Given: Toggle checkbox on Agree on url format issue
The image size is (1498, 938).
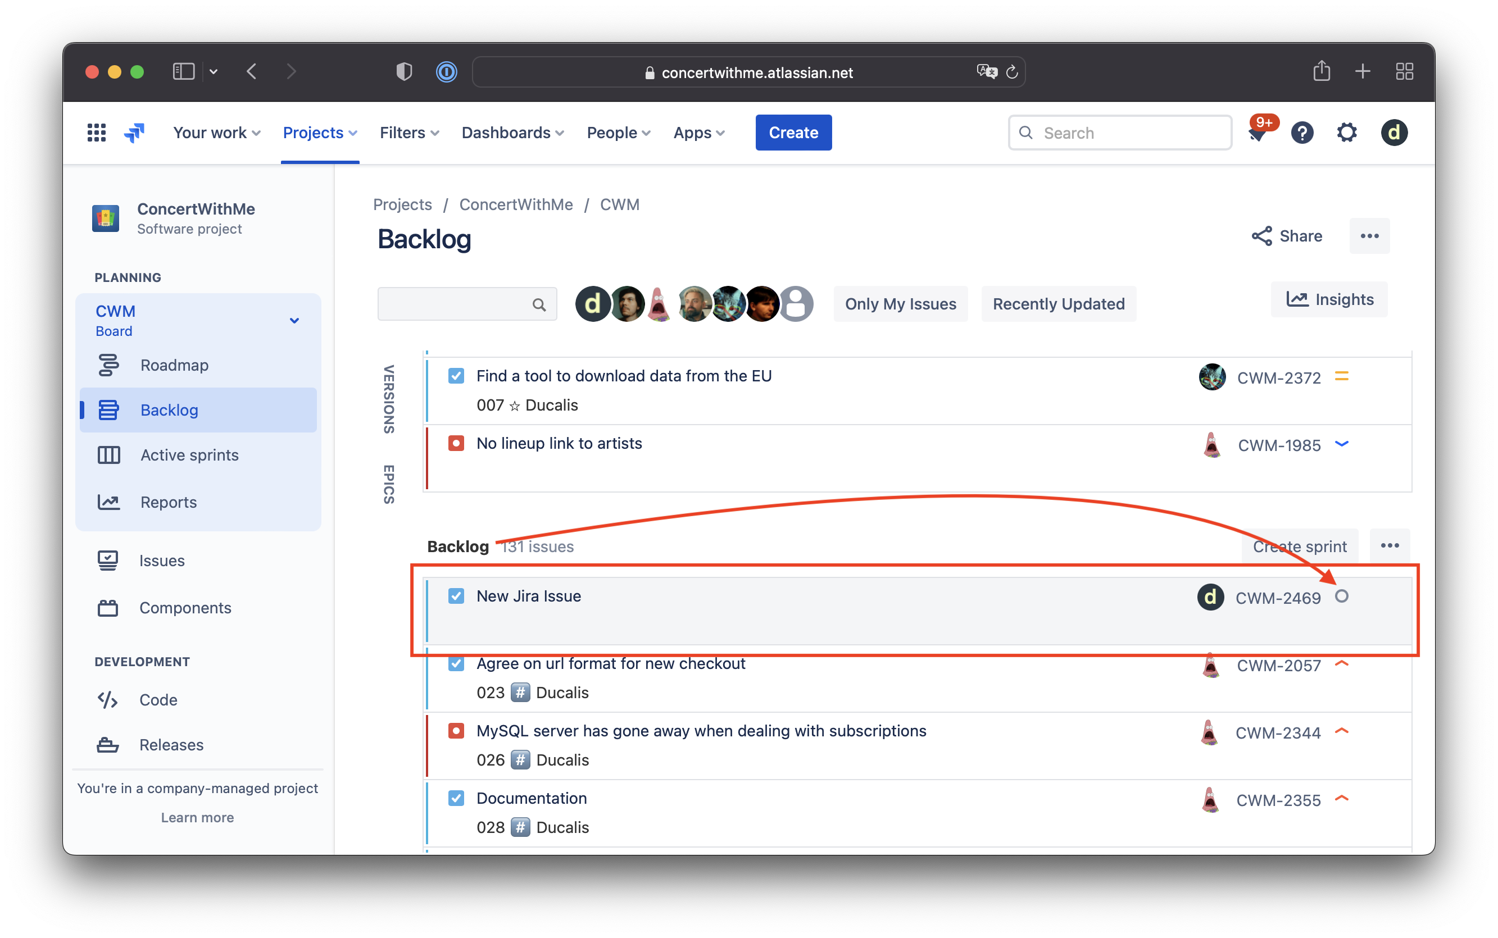Looking at the screenshot, I should pos(457,663).
